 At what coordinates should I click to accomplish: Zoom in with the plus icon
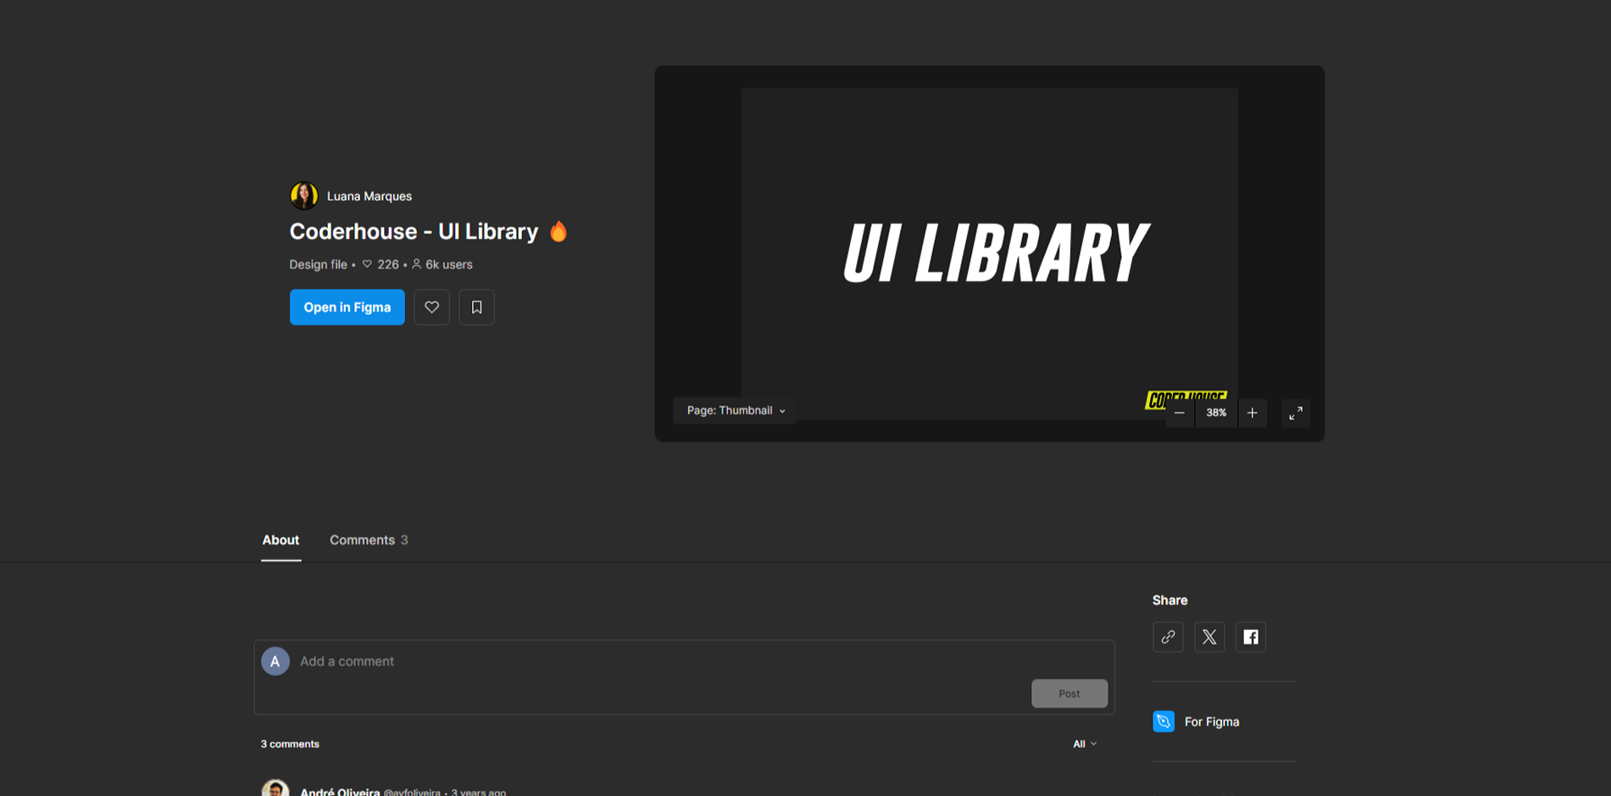click(1252, 413)
